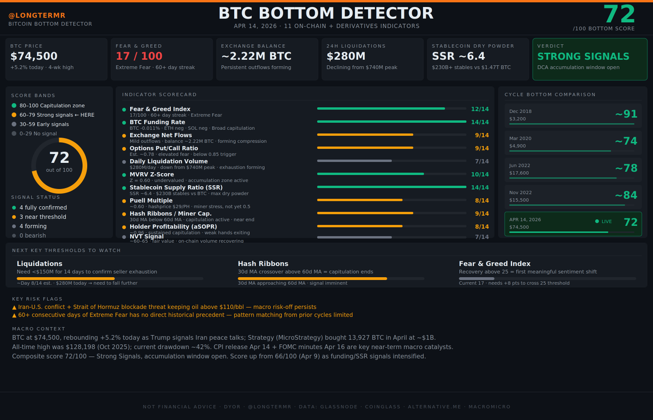Open the Exchange Balance ~2.22M BTC card
The width and height of the screenshot is (653, 420).
click(267, 59)
